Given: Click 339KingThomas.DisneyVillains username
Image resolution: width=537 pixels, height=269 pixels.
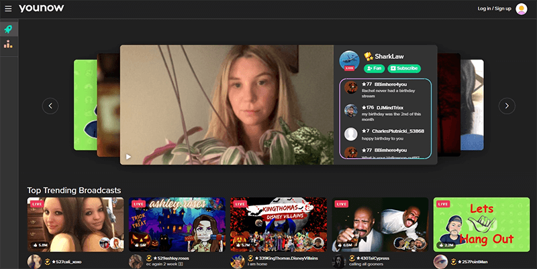Looking at the screenshot, I should 286,258.
